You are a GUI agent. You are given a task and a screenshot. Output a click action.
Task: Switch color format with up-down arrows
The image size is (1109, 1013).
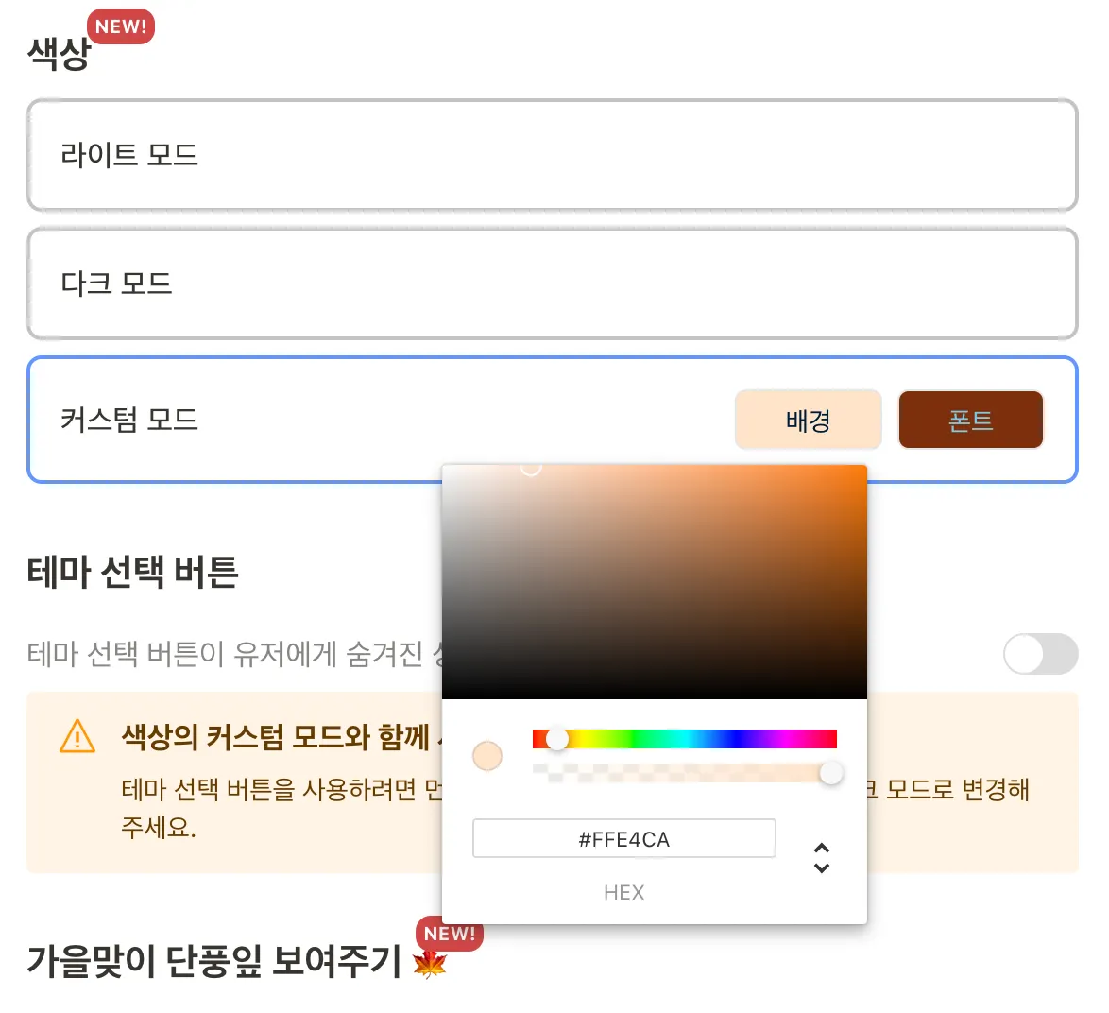[821, 858]
